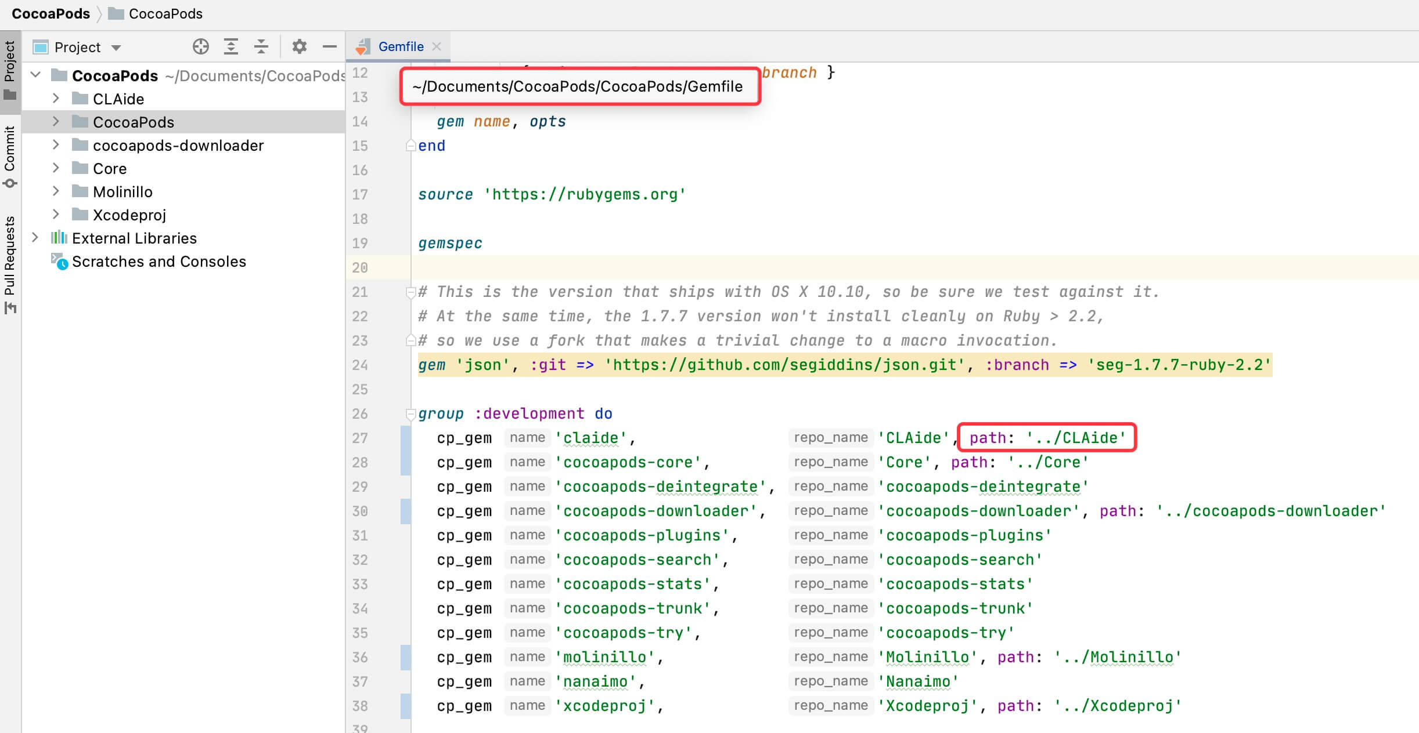Image resolution: width=1419 pixels, height=733 pixels.
Task: Hide the Project panel with minus icon
Action: click(329, 46)
